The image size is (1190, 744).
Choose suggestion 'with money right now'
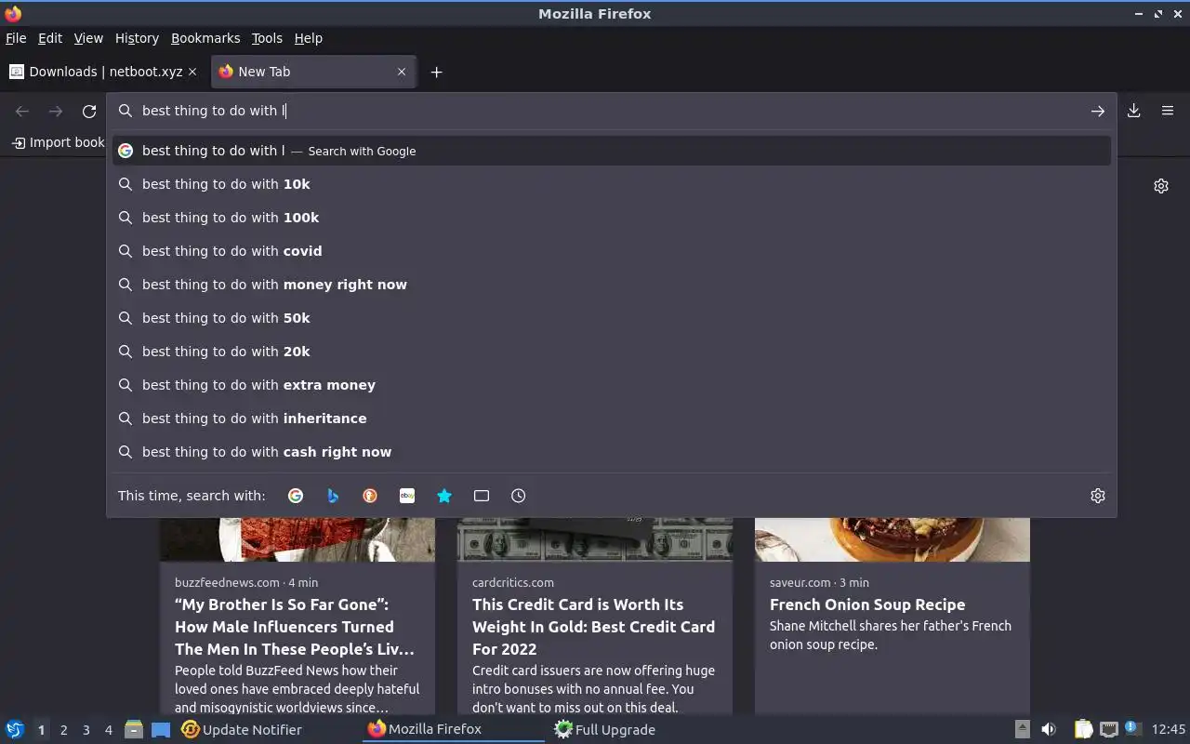(612, 285)
